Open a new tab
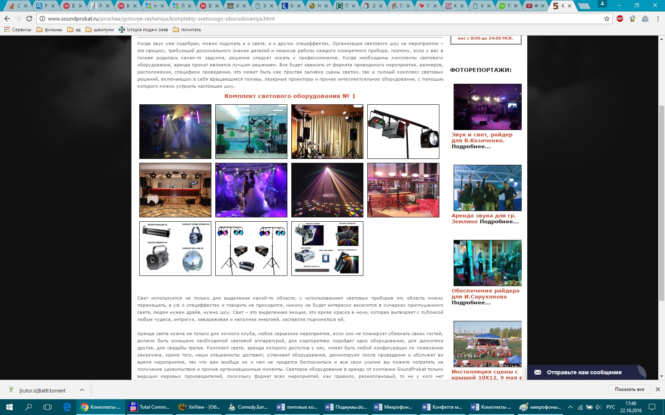 pyautogui.click(x=584, y=6)
